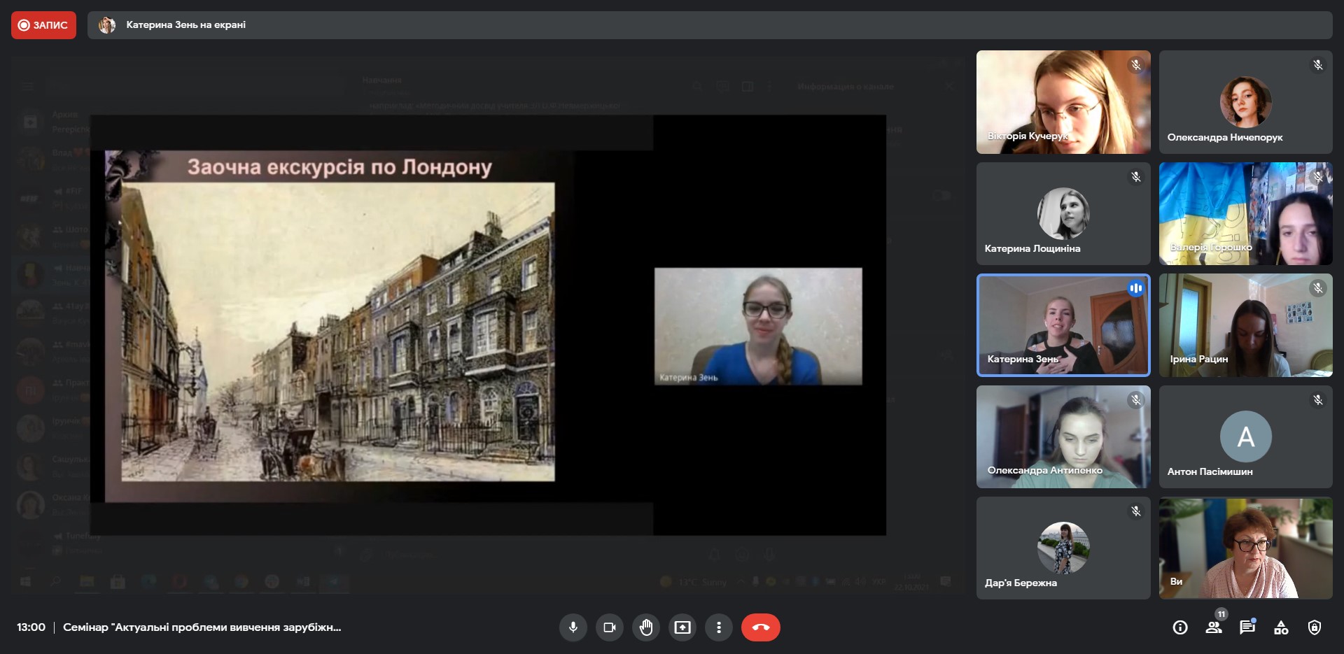Click the Windows Start button in shared screen

25,581
